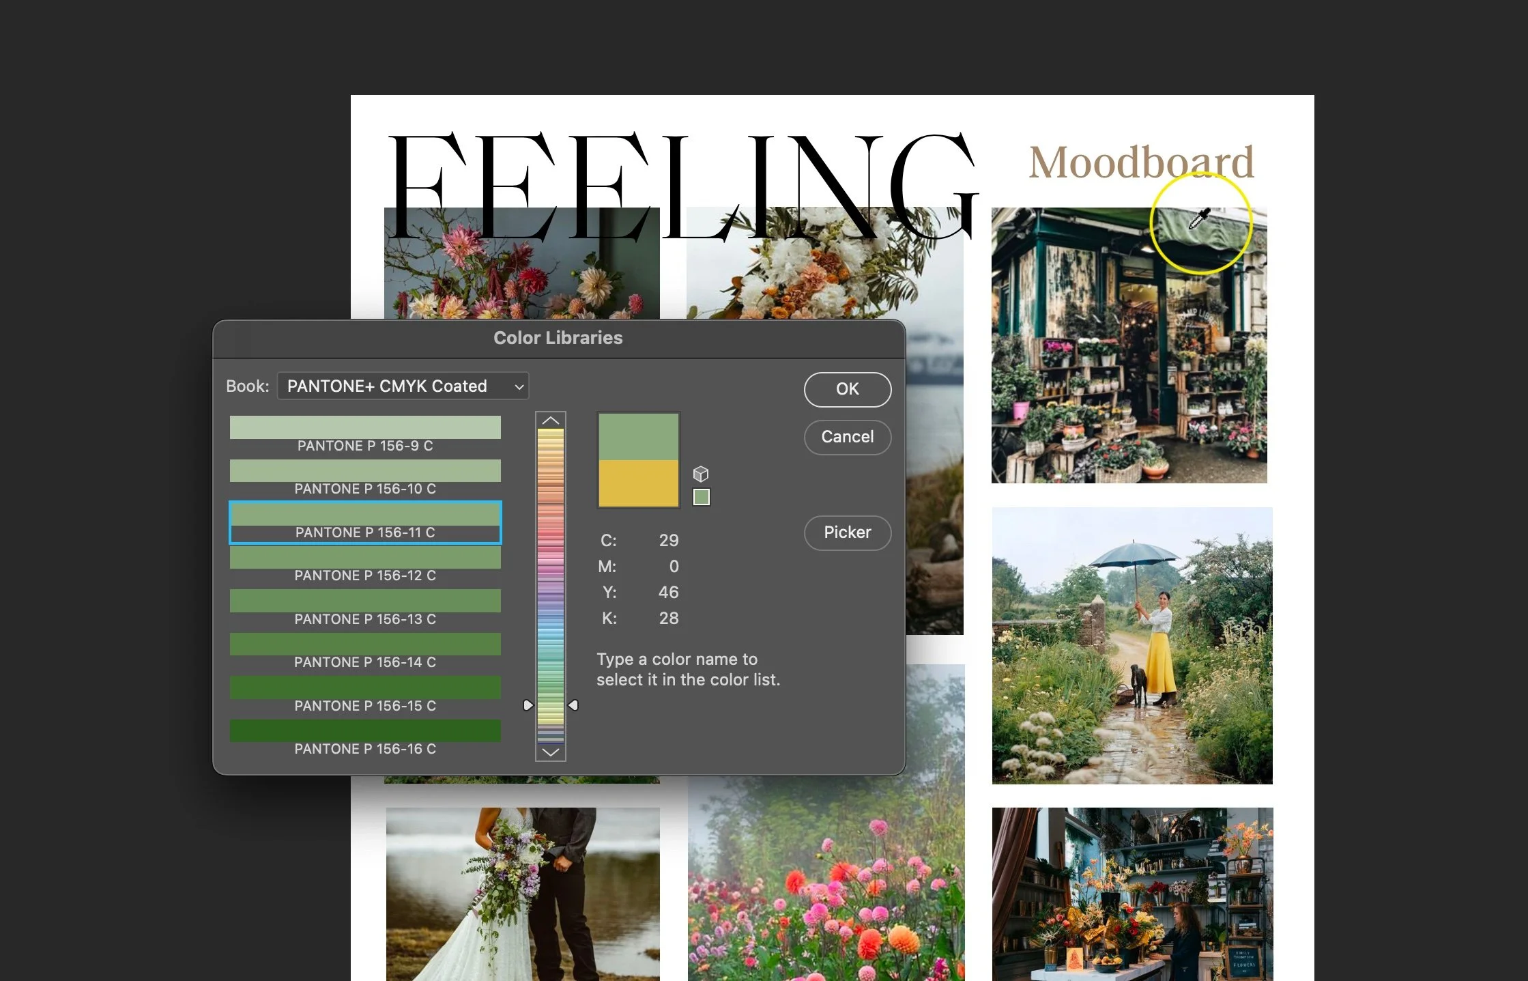Viewport: 1528px width, 981px height.
Task: Pick PANTONE P 156-16 C swatch
Action: pos(365,731)
